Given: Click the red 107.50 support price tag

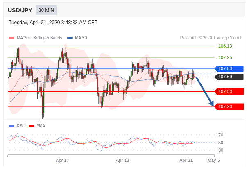Looking at the screenshot, I should pyautogui.click(x=229, y=91).
